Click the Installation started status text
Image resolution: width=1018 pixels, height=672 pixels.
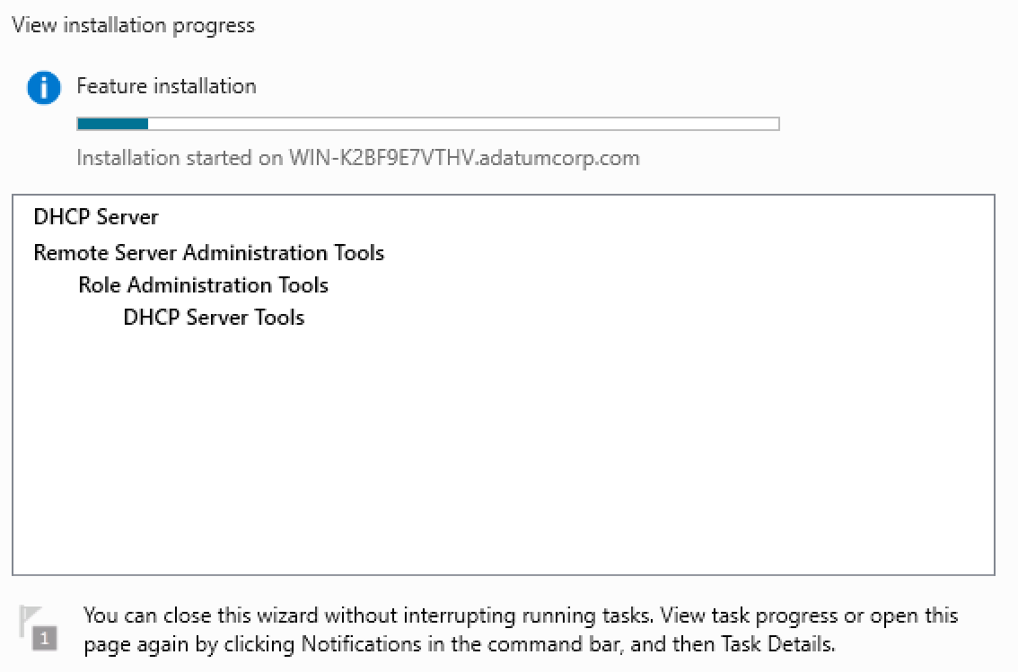(x=180, y=159)
